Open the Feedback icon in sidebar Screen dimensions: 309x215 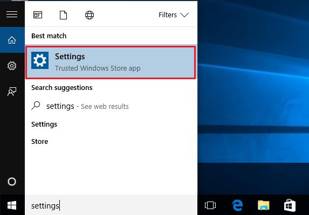pos(12,92)
